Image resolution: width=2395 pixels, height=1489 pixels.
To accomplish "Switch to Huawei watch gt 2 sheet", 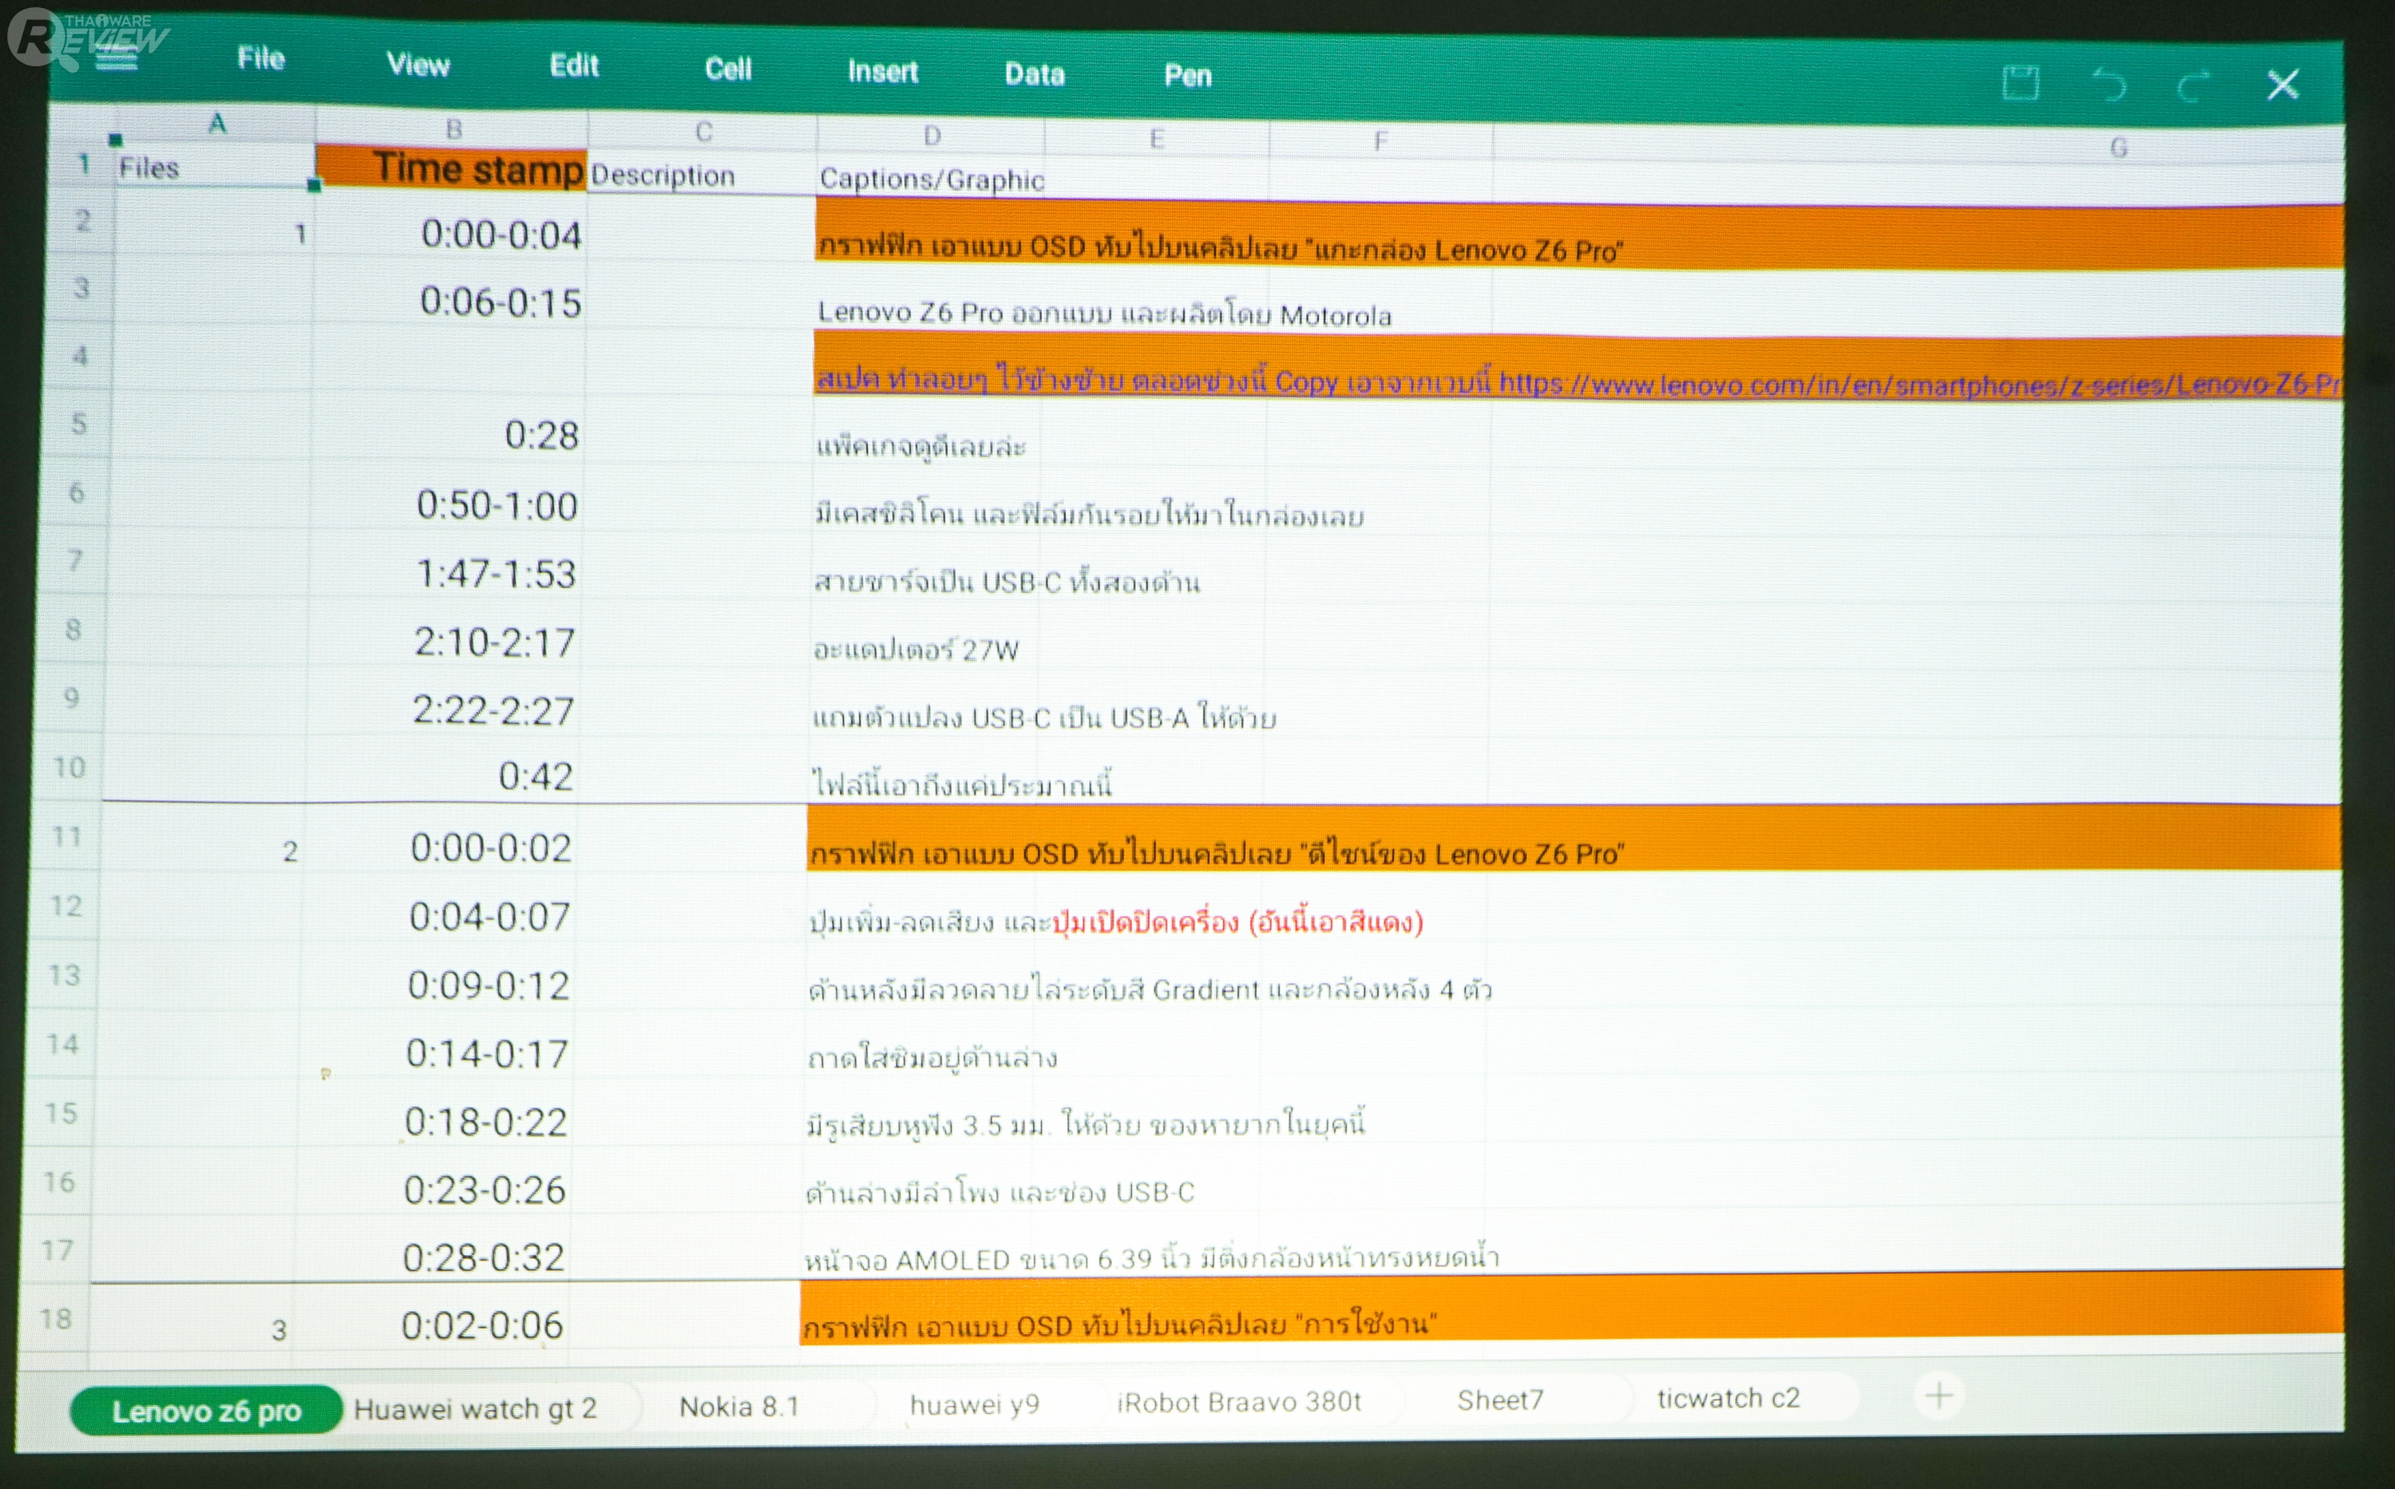I will click(475, 1408).
